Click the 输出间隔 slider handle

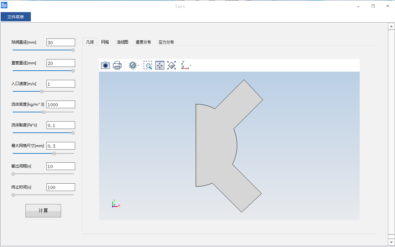click(13, 174)
